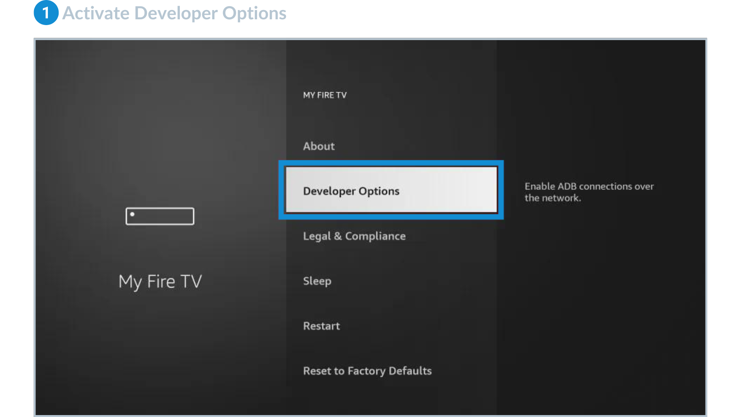741x417 pixels.
Task: Click the Fire TV device icon
Action: [160, 216]
